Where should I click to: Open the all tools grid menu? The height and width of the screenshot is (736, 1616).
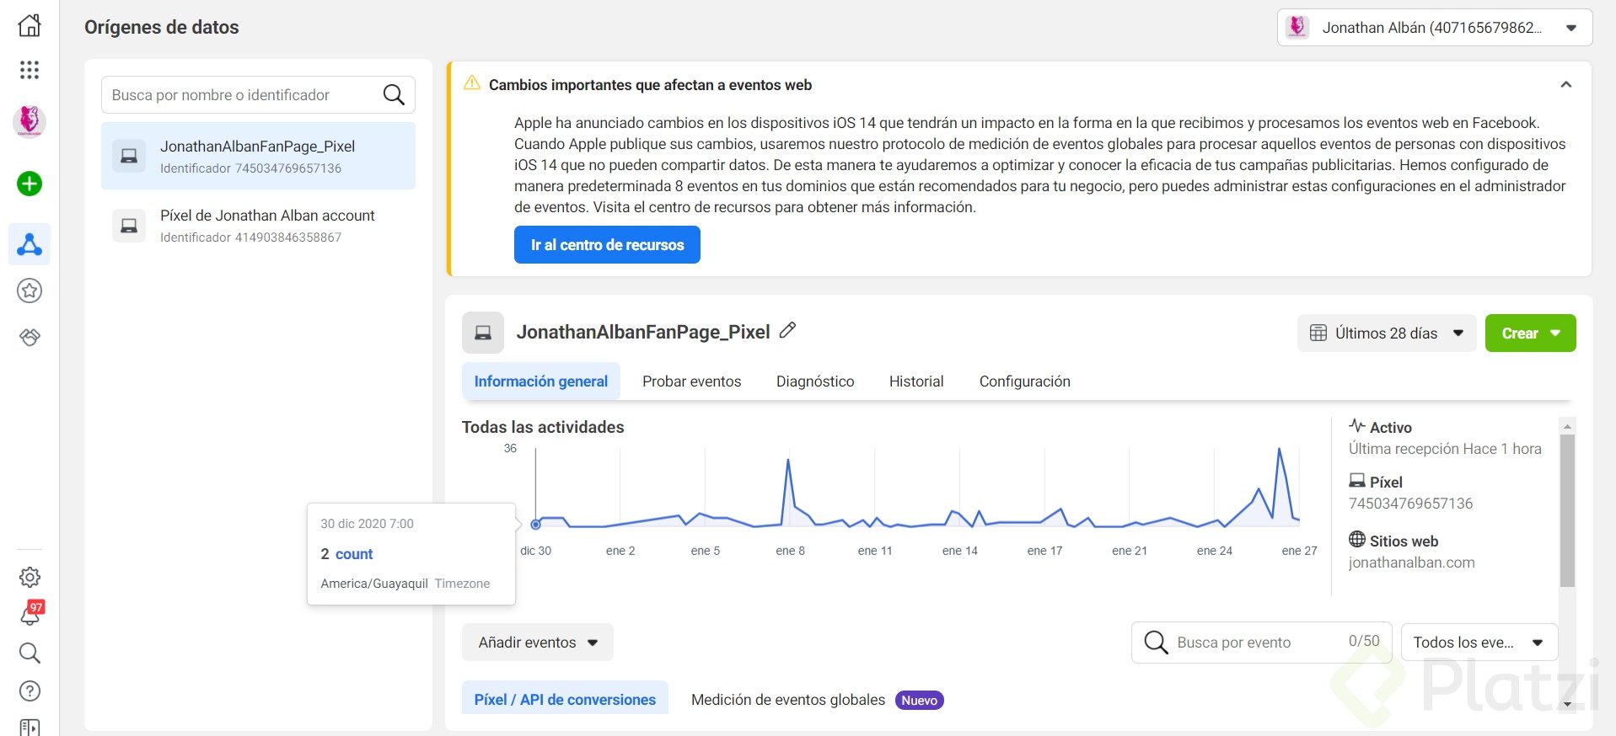[x=30, y=70]
